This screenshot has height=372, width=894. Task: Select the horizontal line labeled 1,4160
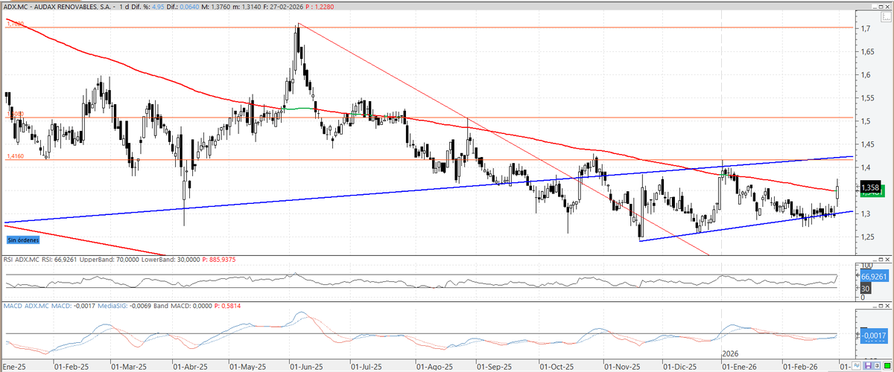(428, 159)
